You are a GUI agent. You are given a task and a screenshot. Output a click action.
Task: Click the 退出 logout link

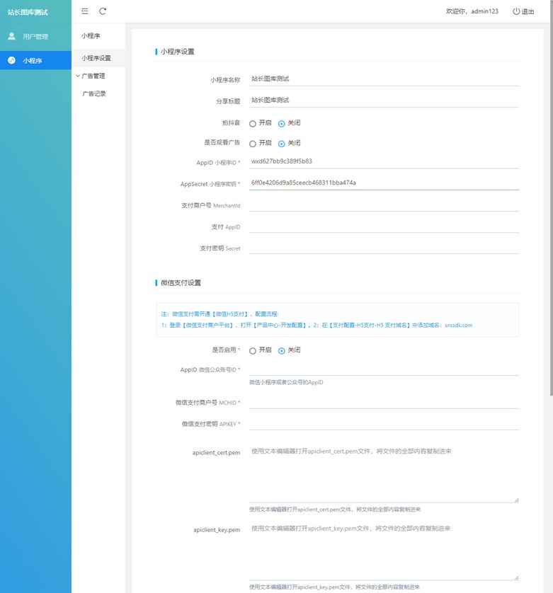pyautogui.click(x=528, y=11)
